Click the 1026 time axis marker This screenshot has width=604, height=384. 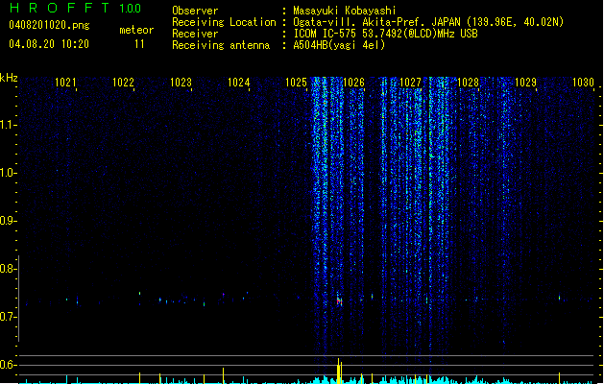[x=353, y=83]
